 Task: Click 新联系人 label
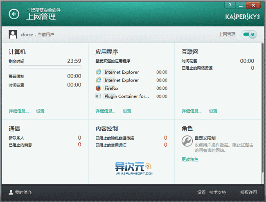[16, 138]
